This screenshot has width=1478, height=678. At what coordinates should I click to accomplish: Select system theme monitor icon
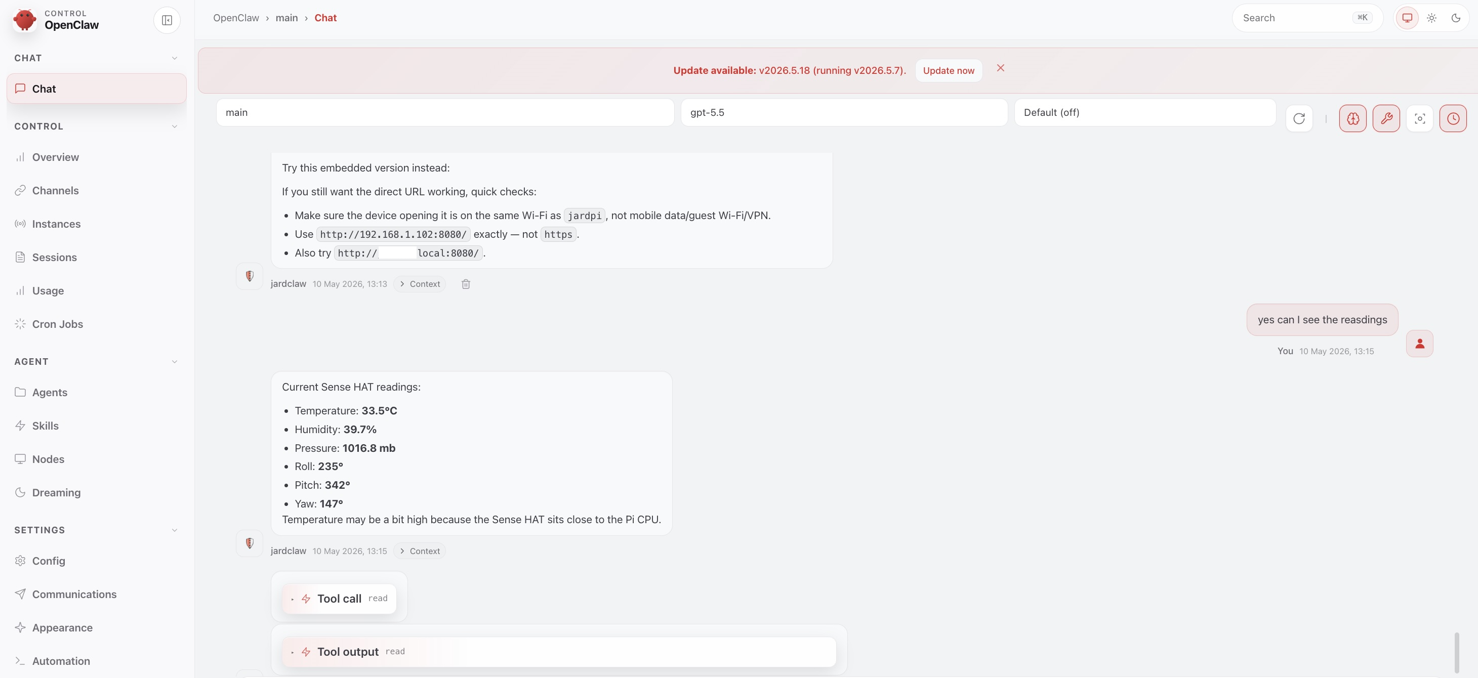click(x=1407, y=18)
